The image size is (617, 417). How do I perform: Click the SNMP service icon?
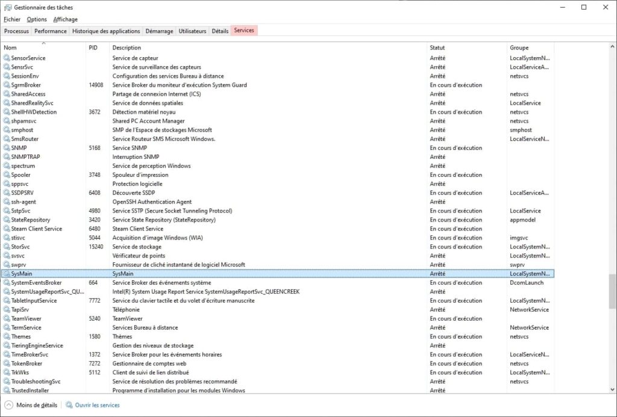click(x=7, y=148)
